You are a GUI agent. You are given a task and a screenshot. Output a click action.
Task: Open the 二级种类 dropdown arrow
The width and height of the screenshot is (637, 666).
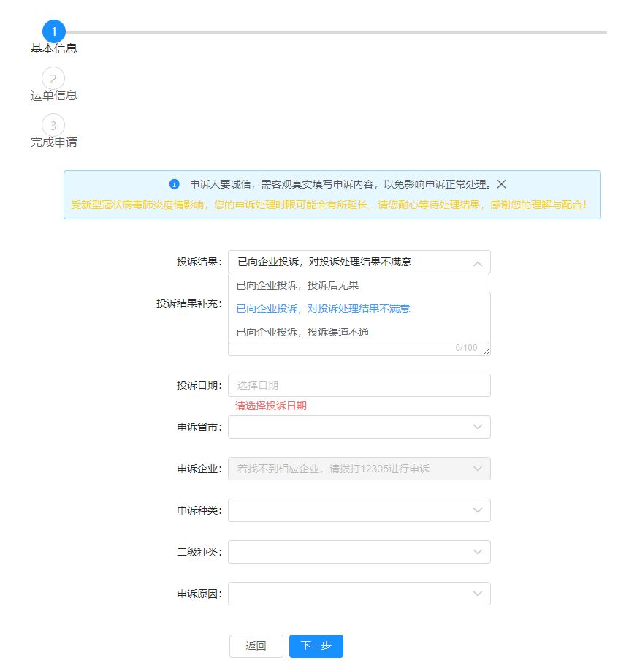[x=478, y=551]
